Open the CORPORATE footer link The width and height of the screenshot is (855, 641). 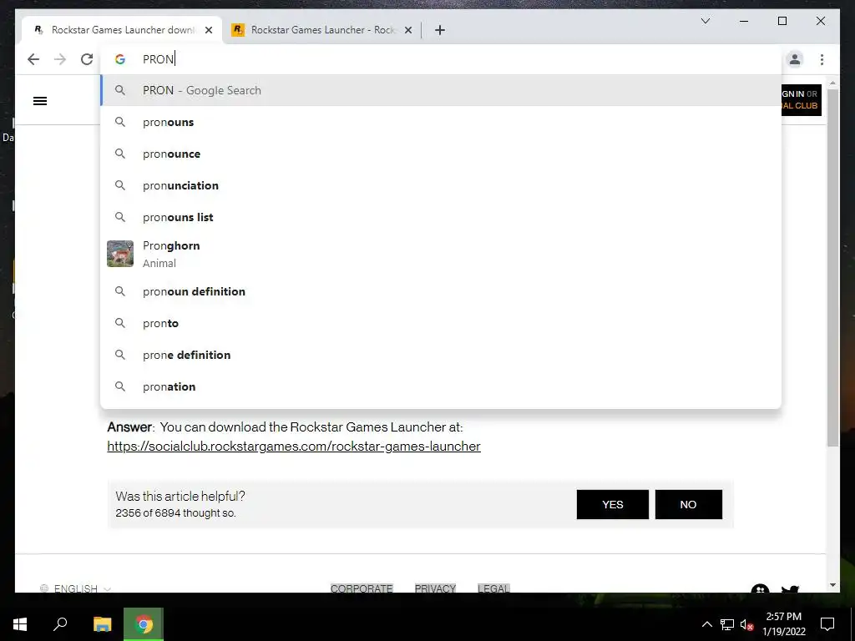[x=362, y=588]
